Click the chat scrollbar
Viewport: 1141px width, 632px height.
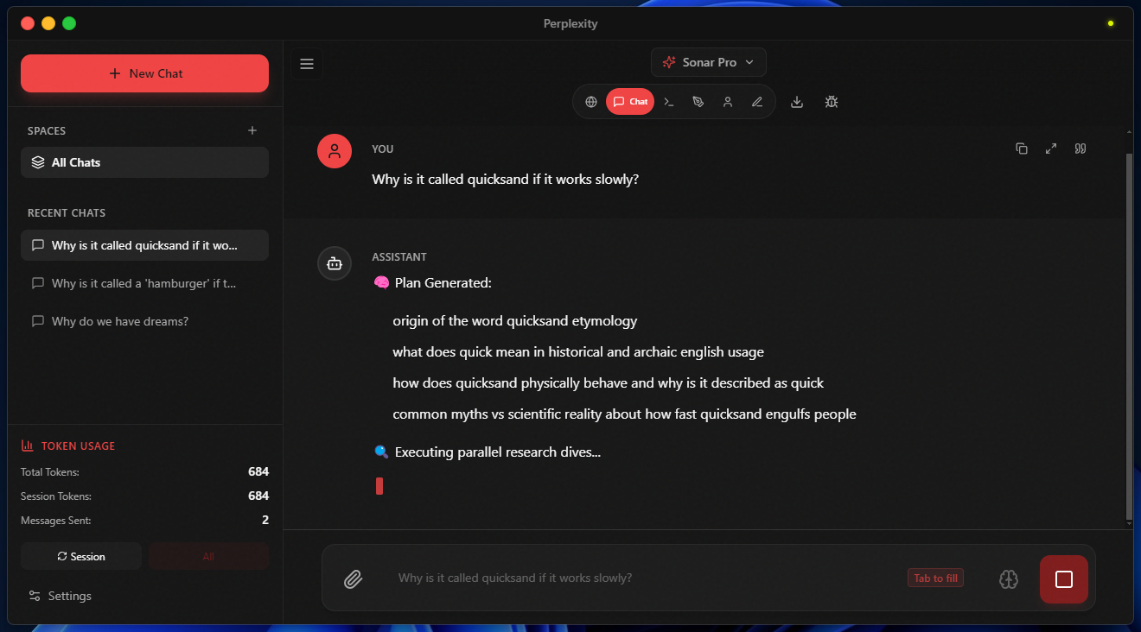(x=1129, y=337)
